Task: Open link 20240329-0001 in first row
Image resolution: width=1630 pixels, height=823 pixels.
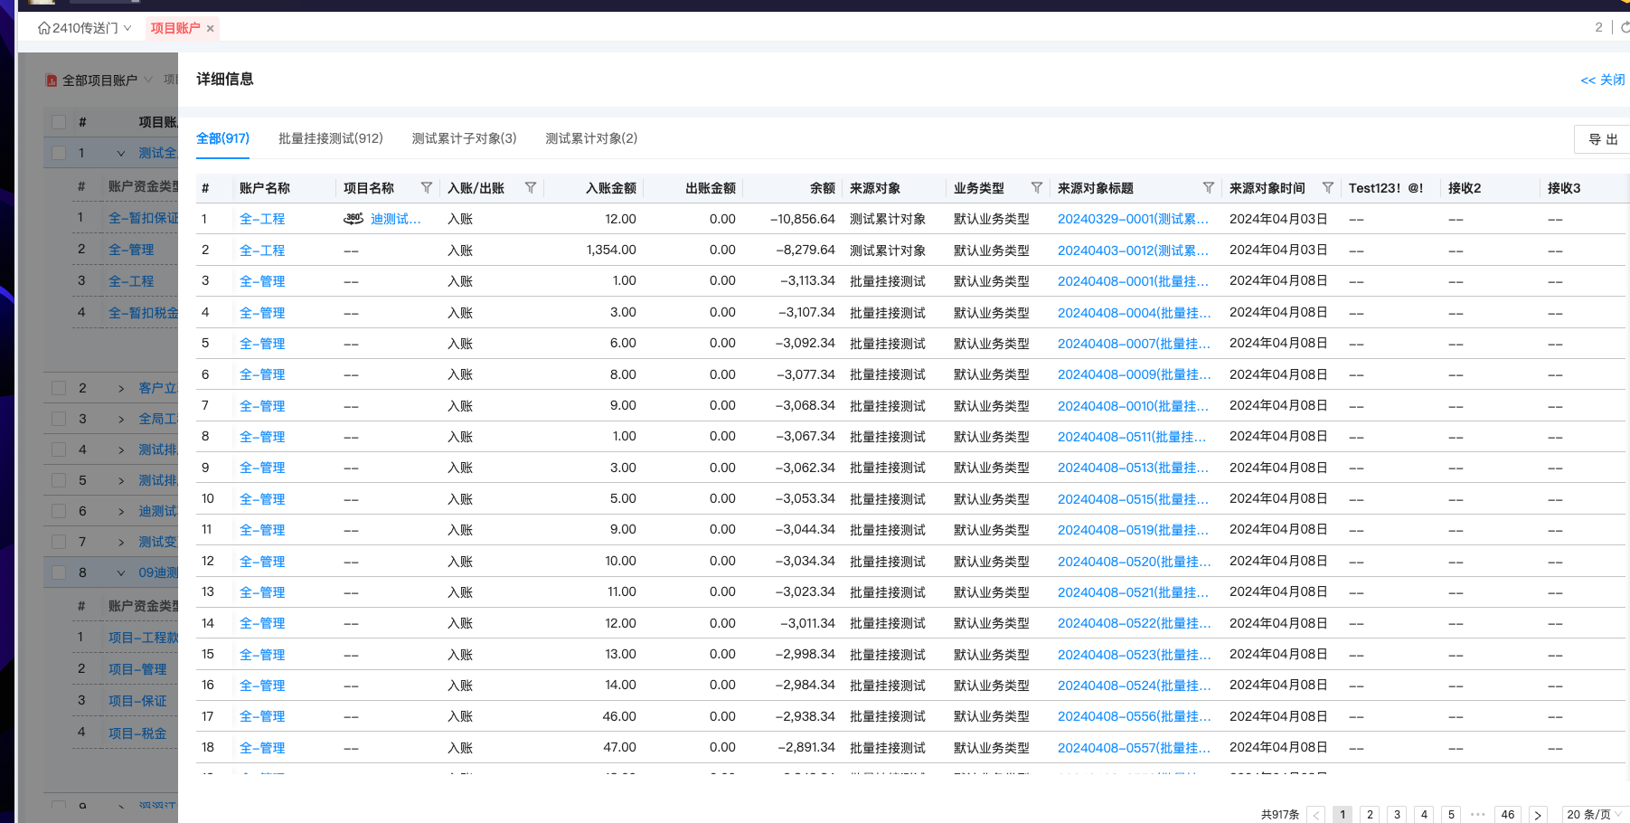Action: tap(1132, 219)
